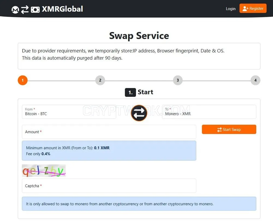Click the Monero logo icon in header

pyautogui.click(x=15, y=10)
